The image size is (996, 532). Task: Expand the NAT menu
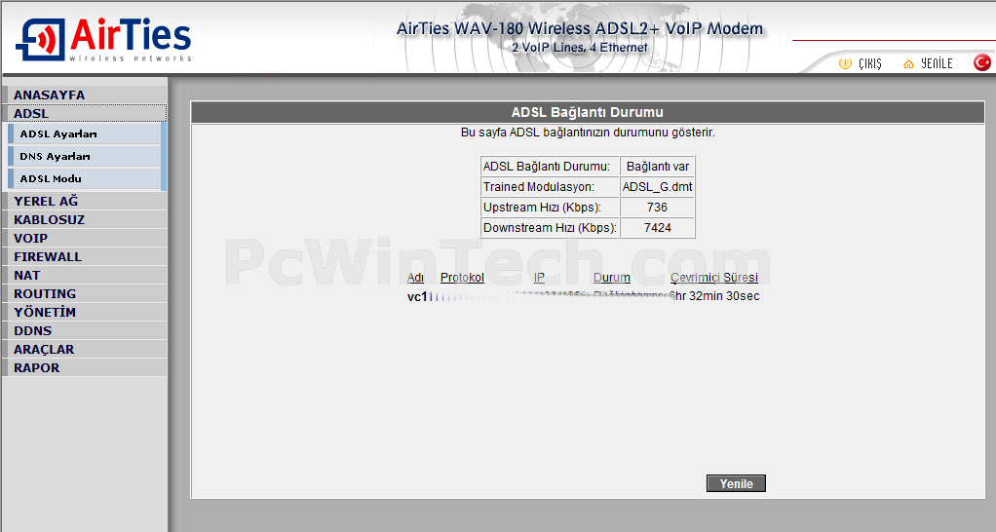click(85, 275)
